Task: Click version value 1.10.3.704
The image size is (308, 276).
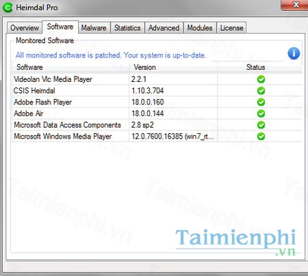Action: coord(147,91)
